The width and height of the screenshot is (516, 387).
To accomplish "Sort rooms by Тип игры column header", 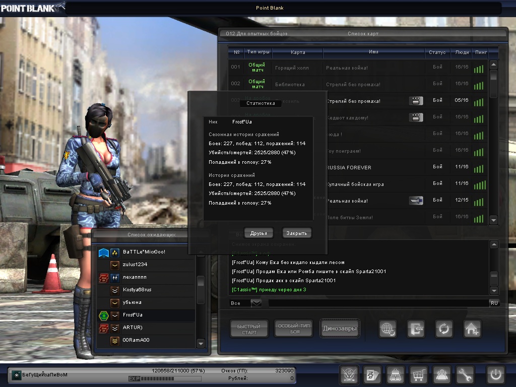I will [x=258, y=52].
